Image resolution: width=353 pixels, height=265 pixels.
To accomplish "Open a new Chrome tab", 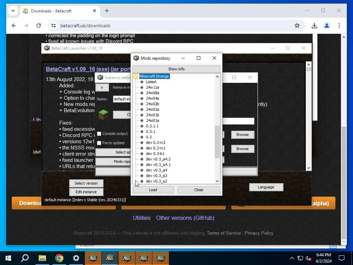I will tap(107, 11).
